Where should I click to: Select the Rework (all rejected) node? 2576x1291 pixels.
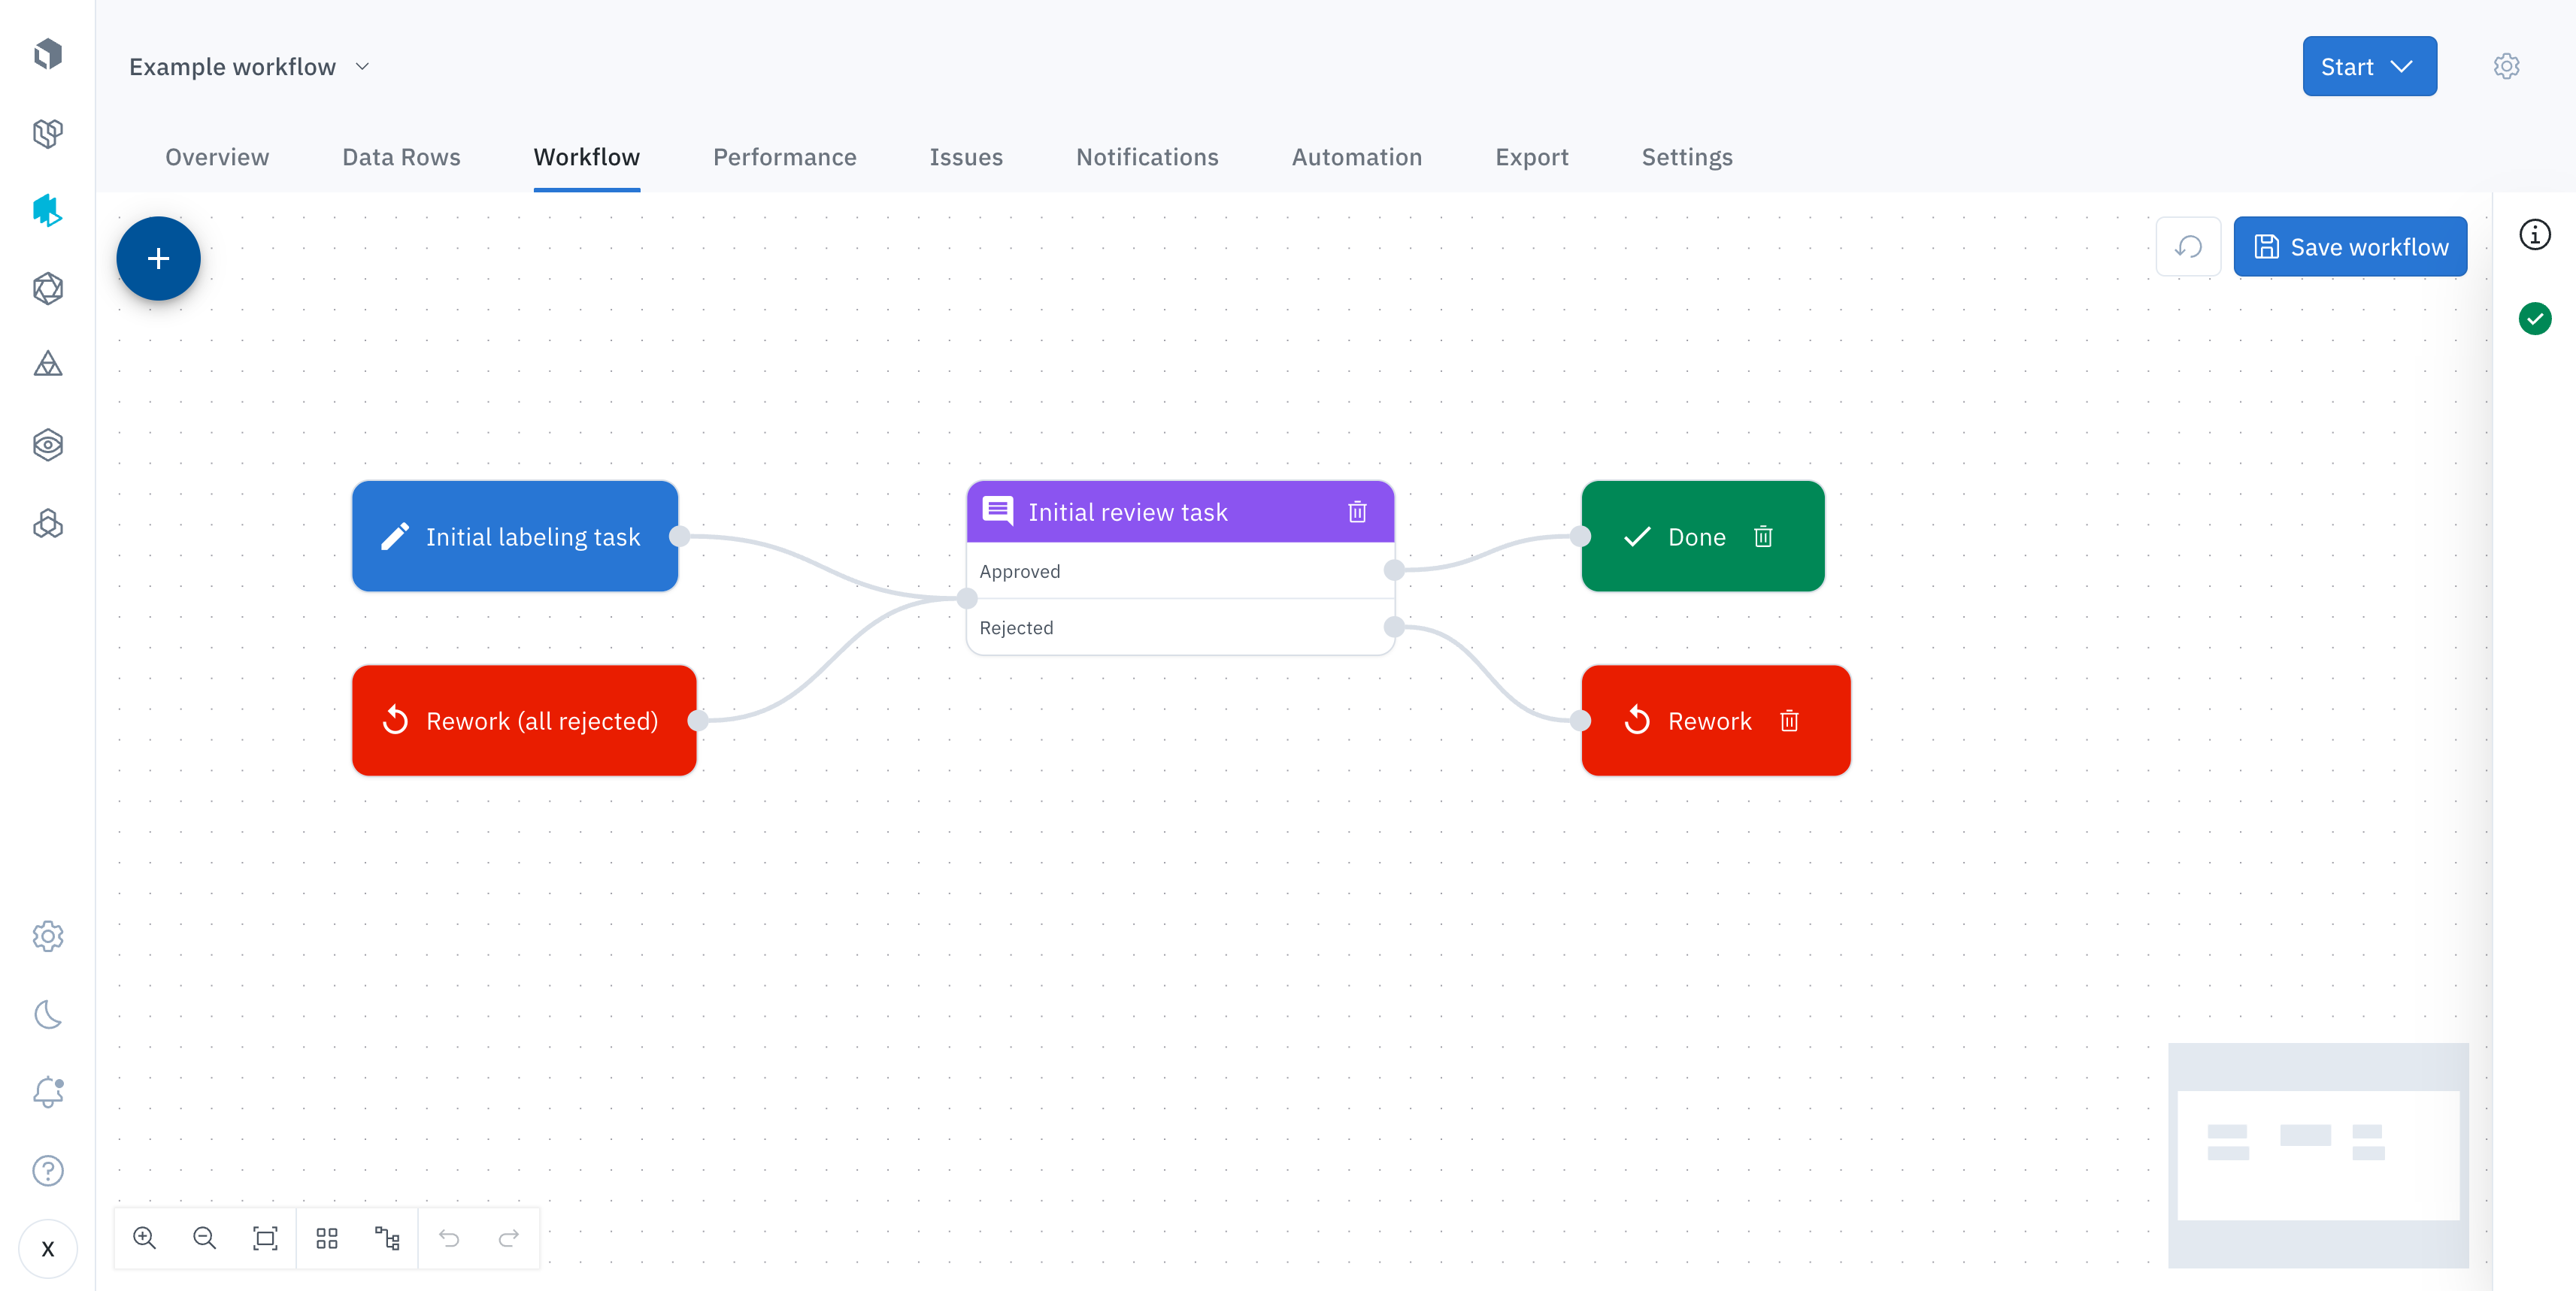524,721
